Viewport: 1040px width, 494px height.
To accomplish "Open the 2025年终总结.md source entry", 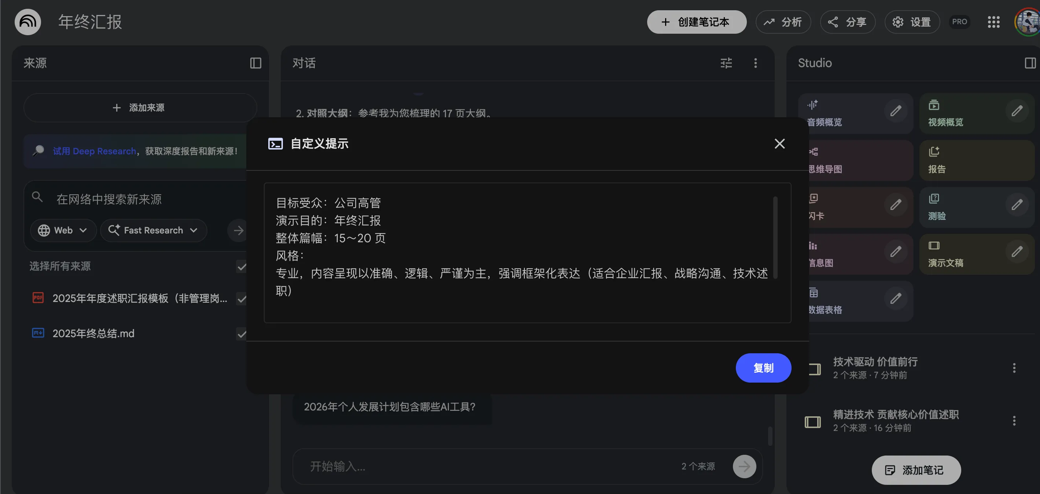I will [x=93, y=333].
